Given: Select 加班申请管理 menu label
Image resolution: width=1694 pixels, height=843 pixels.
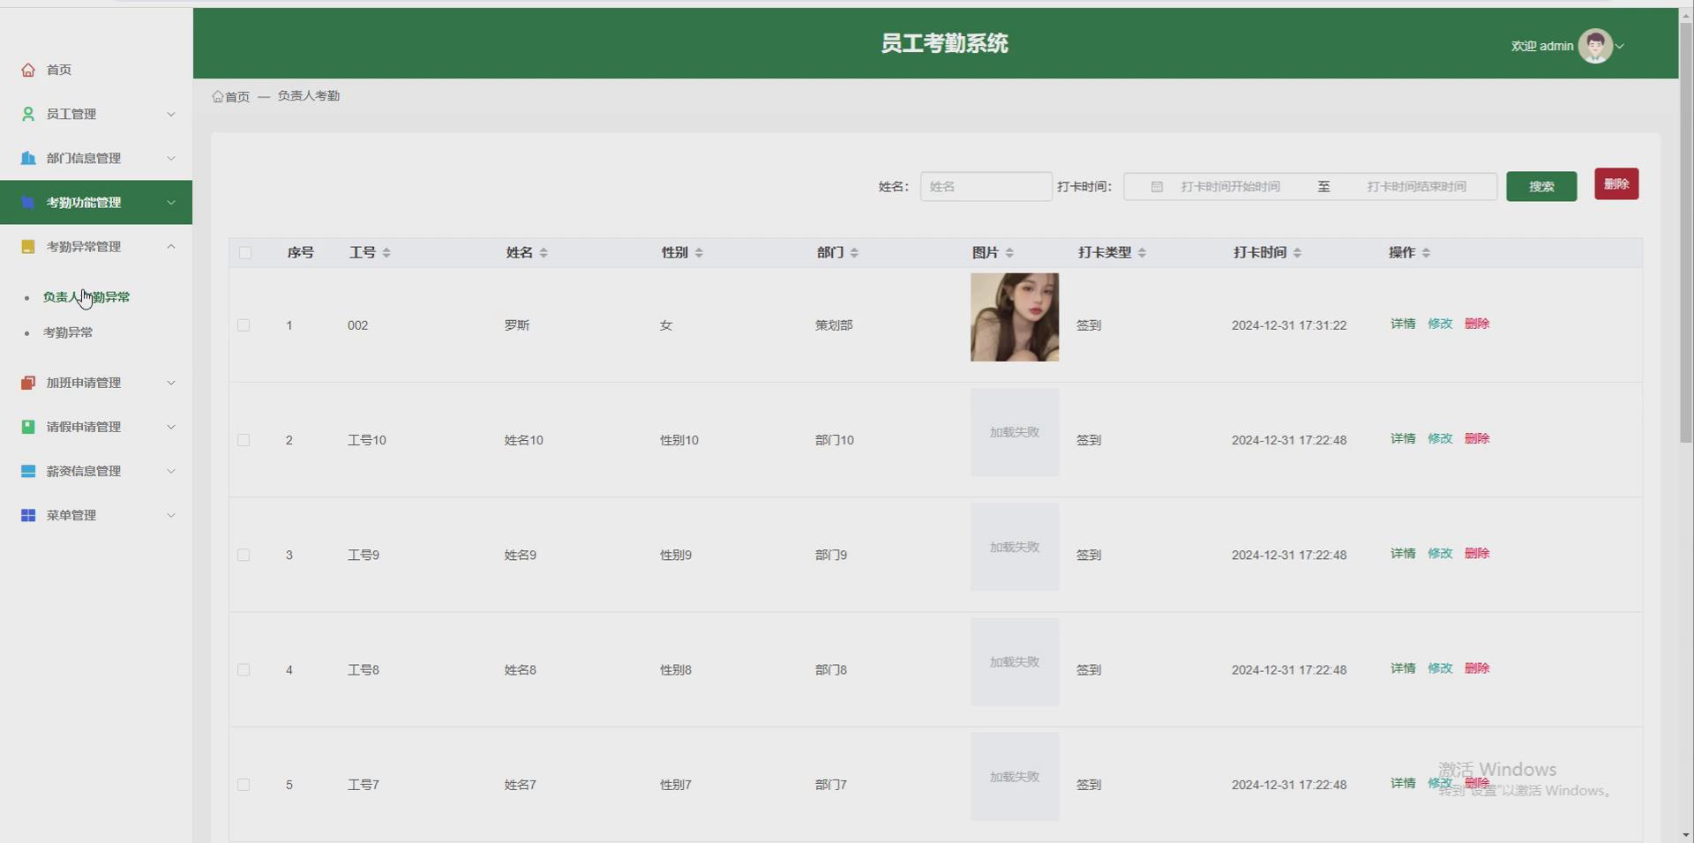Looking at the screenshot, I should tap(84, 383).
